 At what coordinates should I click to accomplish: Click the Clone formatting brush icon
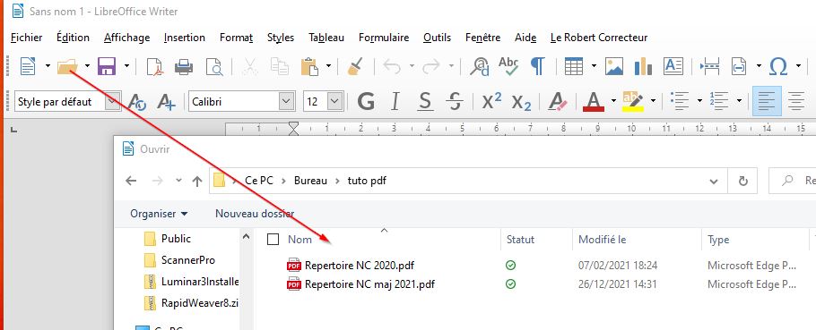coord(355,66)
